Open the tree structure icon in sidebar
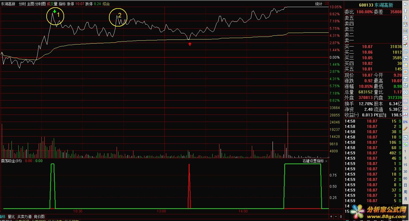This screenshot has height=221, width=409. pyautogui.click(x=405, y=65)
